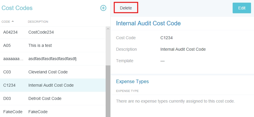Viewport: 254px width, 117px height.
Task: Click the Description value in details panel
Action: click(183, 49)
